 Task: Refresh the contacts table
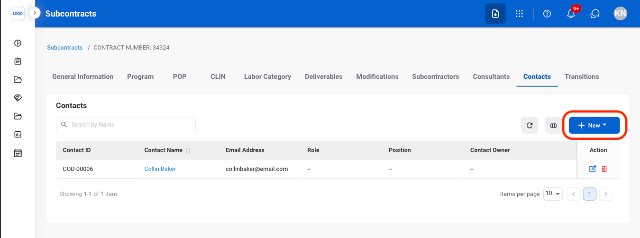tap(530, 126)
